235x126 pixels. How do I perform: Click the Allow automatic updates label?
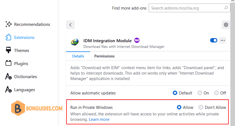(93, 93)
